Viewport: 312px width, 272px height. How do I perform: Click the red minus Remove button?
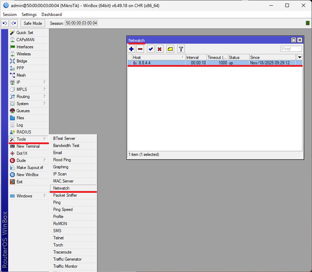pyautogui.click(x=140, y=49)
